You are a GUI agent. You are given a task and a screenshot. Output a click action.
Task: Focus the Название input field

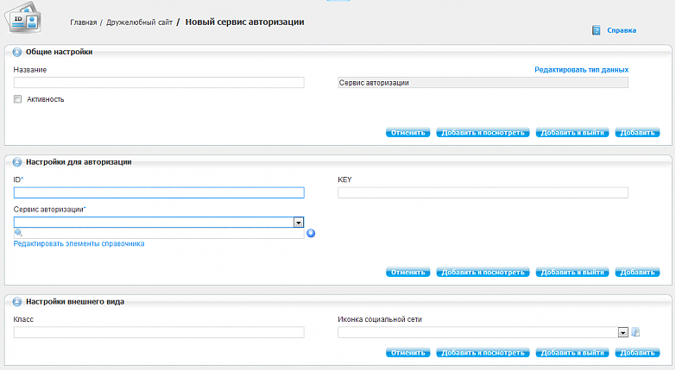pos(159,82)
